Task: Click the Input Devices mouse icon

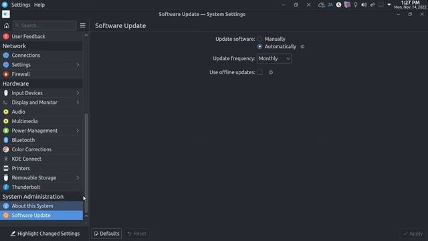Action: coord(6,93)
